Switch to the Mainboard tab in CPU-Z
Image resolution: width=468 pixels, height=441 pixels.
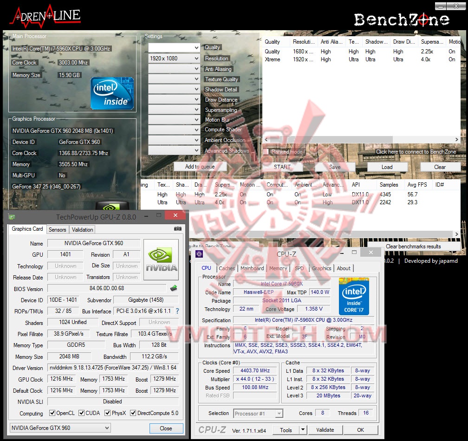252,268
